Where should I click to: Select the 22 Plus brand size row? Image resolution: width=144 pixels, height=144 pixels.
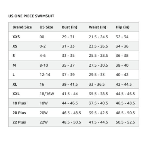[x=74, y=122]
